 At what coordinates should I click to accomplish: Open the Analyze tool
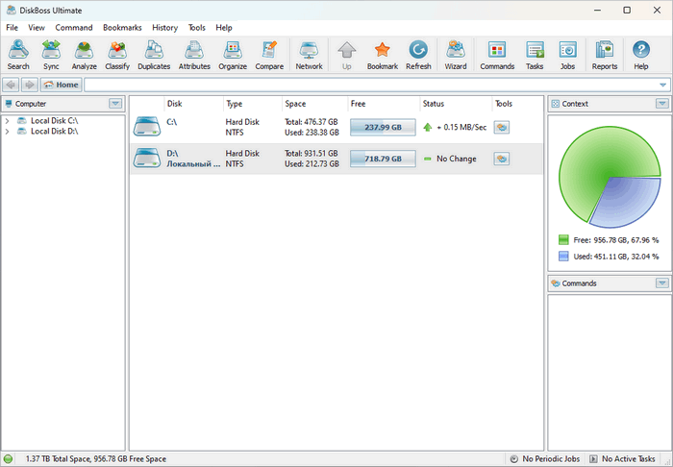pos(84,55)
